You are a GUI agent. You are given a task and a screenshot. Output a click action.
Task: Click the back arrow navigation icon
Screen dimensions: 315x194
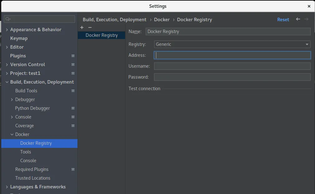pos(298,19)
